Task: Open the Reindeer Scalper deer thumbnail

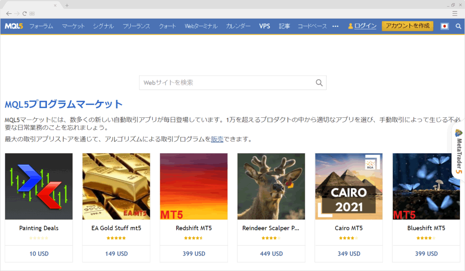Action: [271, 186]
